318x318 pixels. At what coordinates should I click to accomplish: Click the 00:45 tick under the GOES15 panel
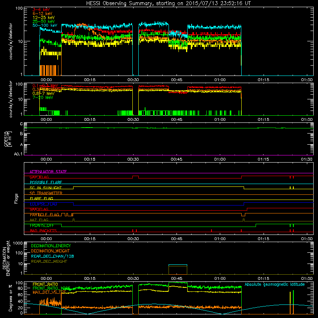[176, 159]
